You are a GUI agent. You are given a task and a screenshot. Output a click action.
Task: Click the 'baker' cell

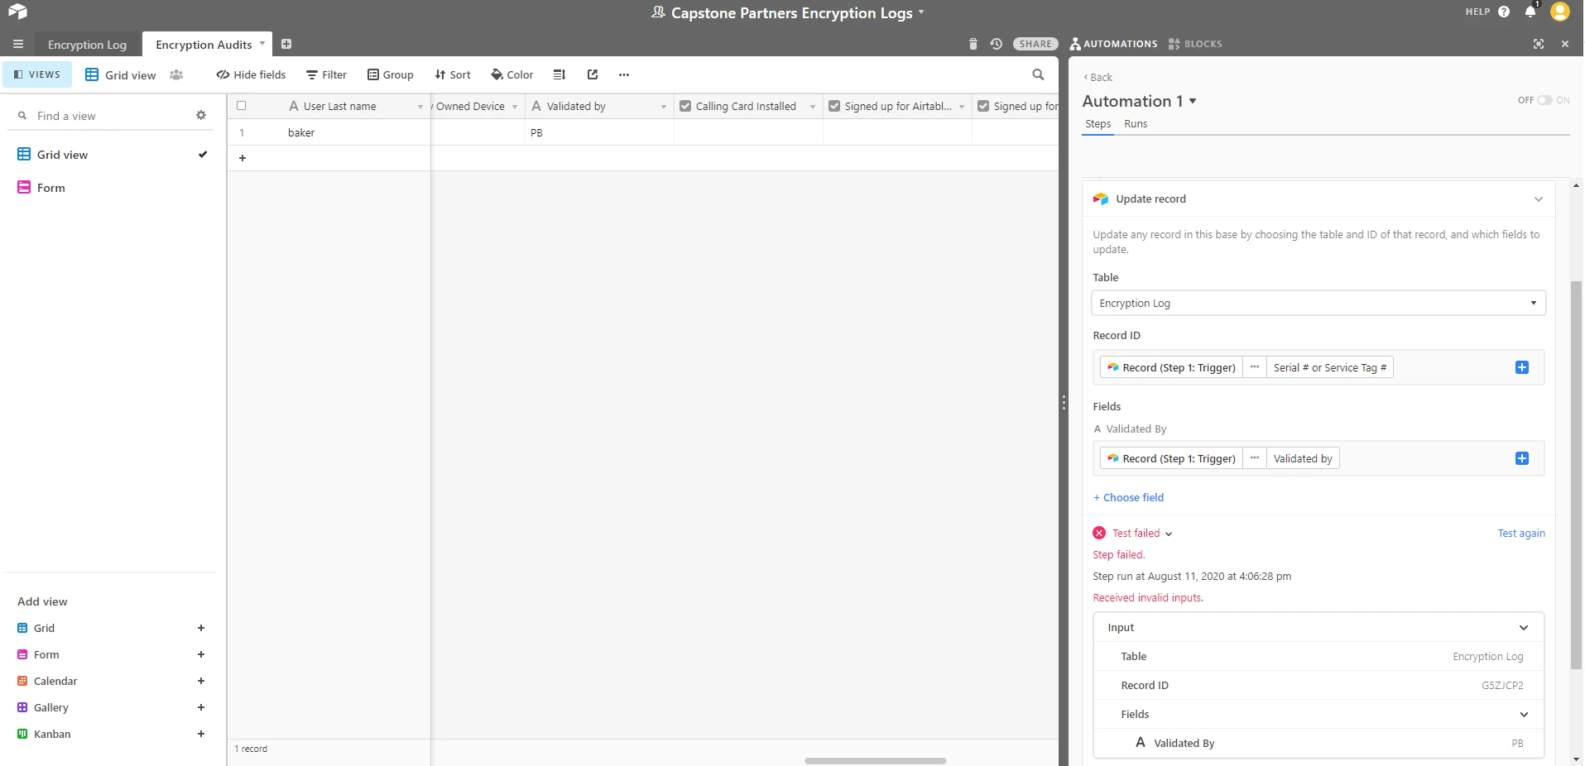pyautogui.click(x=357, y=132)
